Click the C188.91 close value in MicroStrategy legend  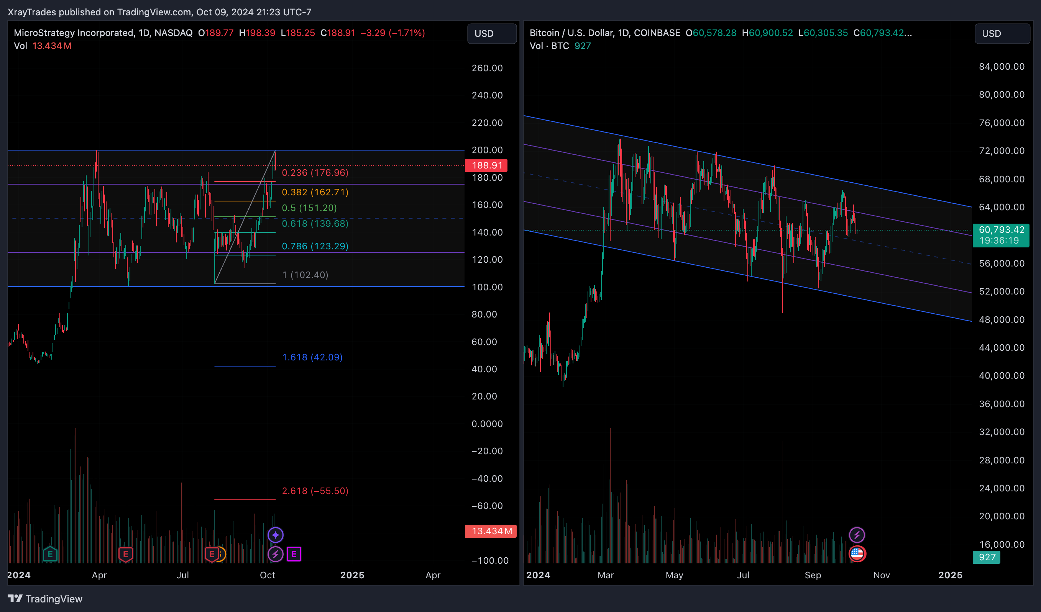(338, 33)
